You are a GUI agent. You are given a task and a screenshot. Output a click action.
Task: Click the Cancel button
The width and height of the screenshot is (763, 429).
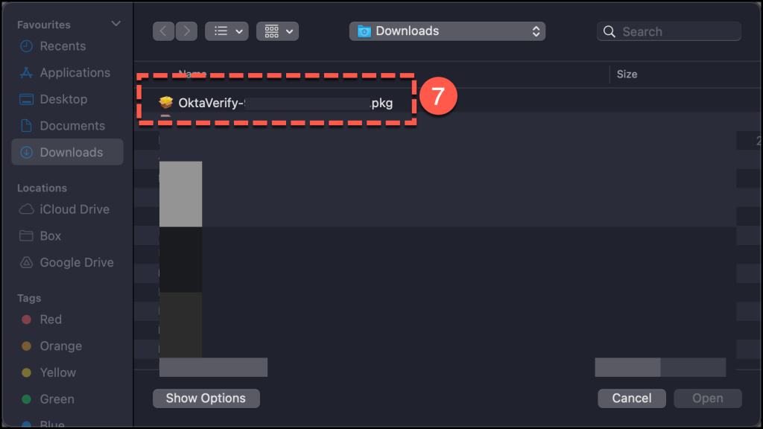click(632, 398)
